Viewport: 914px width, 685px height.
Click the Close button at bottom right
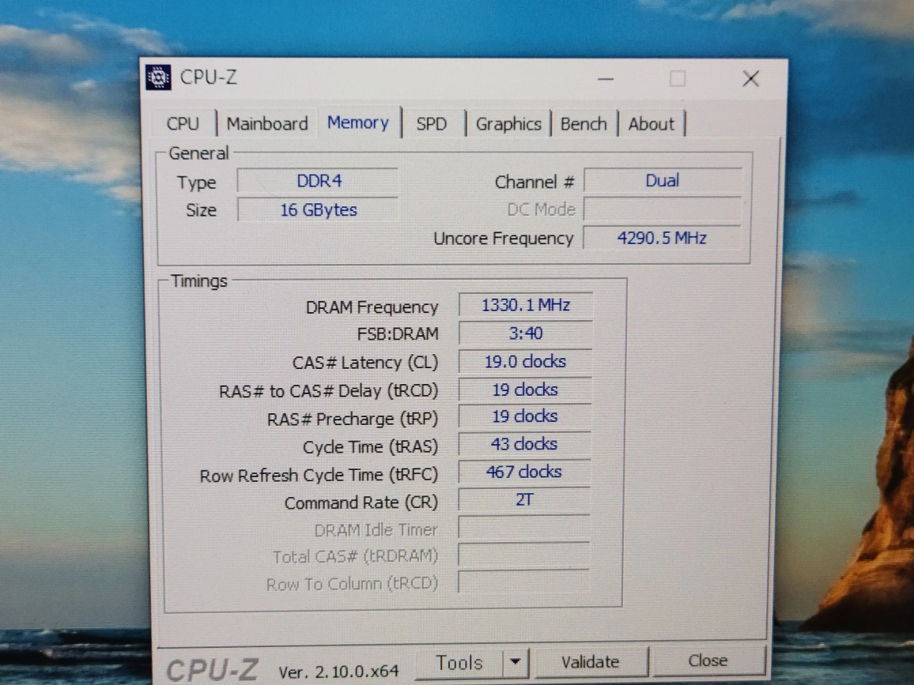tap(708, 661)
